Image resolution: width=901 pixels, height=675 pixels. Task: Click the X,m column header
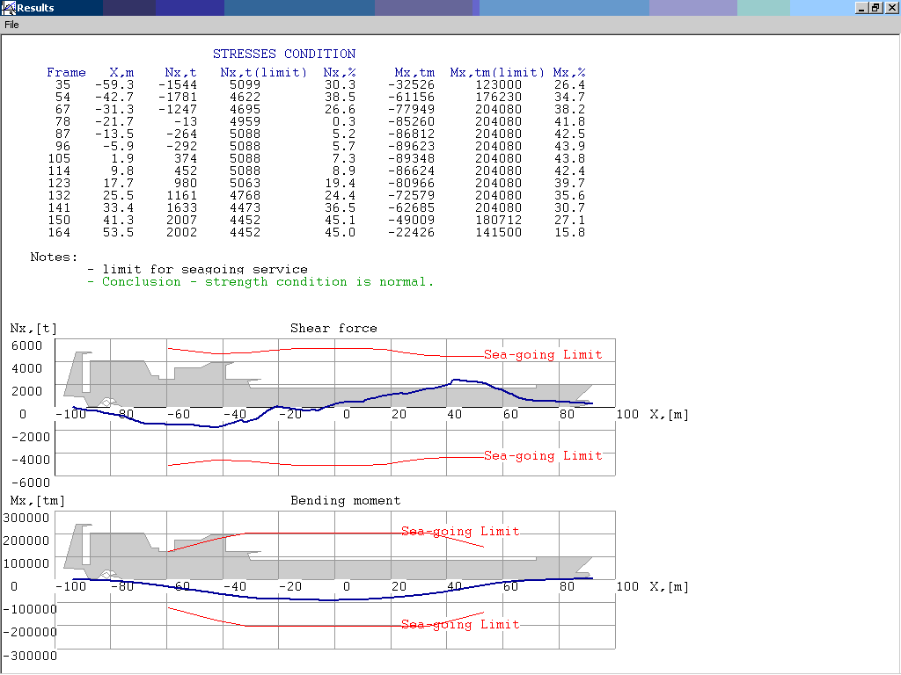121,72
